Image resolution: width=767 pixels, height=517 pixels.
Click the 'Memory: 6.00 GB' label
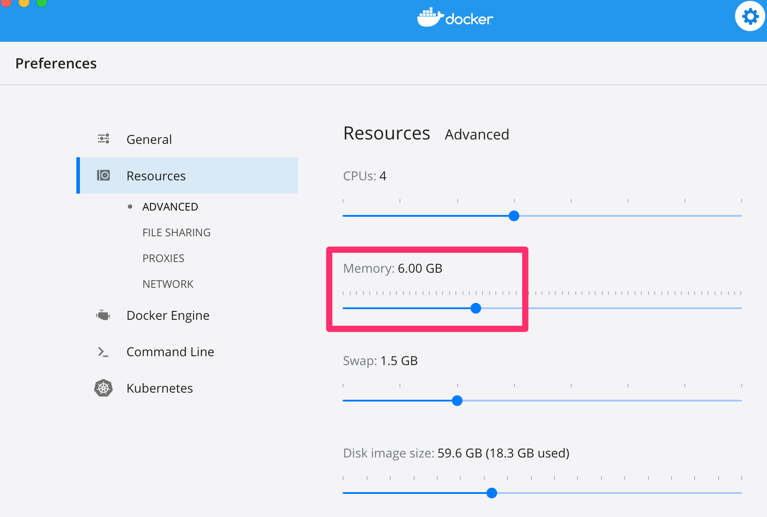(393, 268)
